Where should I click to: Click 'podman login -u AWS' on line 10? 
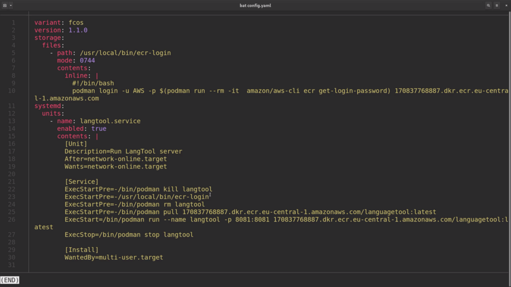[x=108, y=91]
